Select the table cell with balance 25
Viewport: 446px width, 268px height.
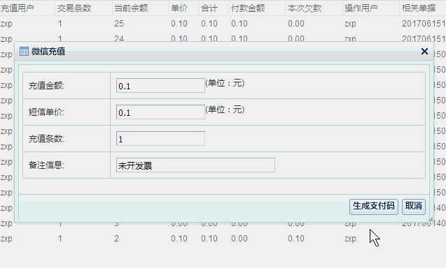(119, 24)
